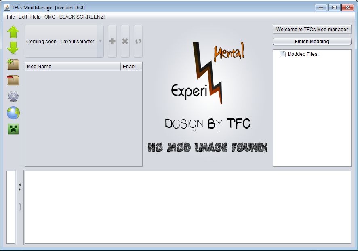Open the File menu
Image resolution: width=358 pixels, height=251 pixels.
(x=11, y=17)
